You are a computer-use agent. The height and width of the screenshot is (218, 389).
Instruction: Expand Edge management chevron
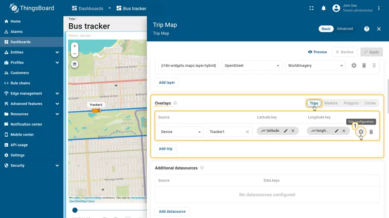[57, 93]
